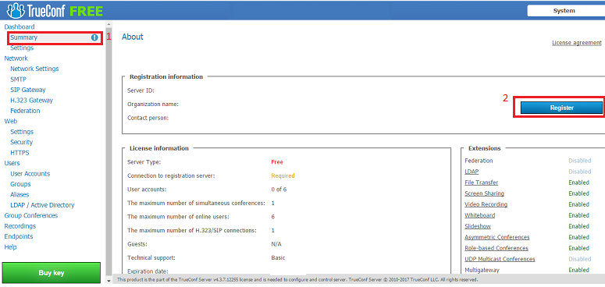Open the File Transfer extension link
Screen dimensions: 605x287
click(x=481, y=182)
